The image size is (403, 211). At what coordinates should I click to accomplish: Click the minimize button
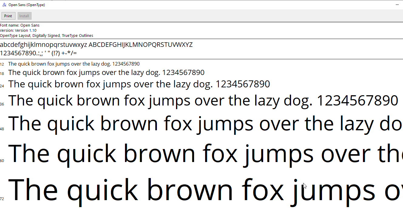tap(397, 5)
